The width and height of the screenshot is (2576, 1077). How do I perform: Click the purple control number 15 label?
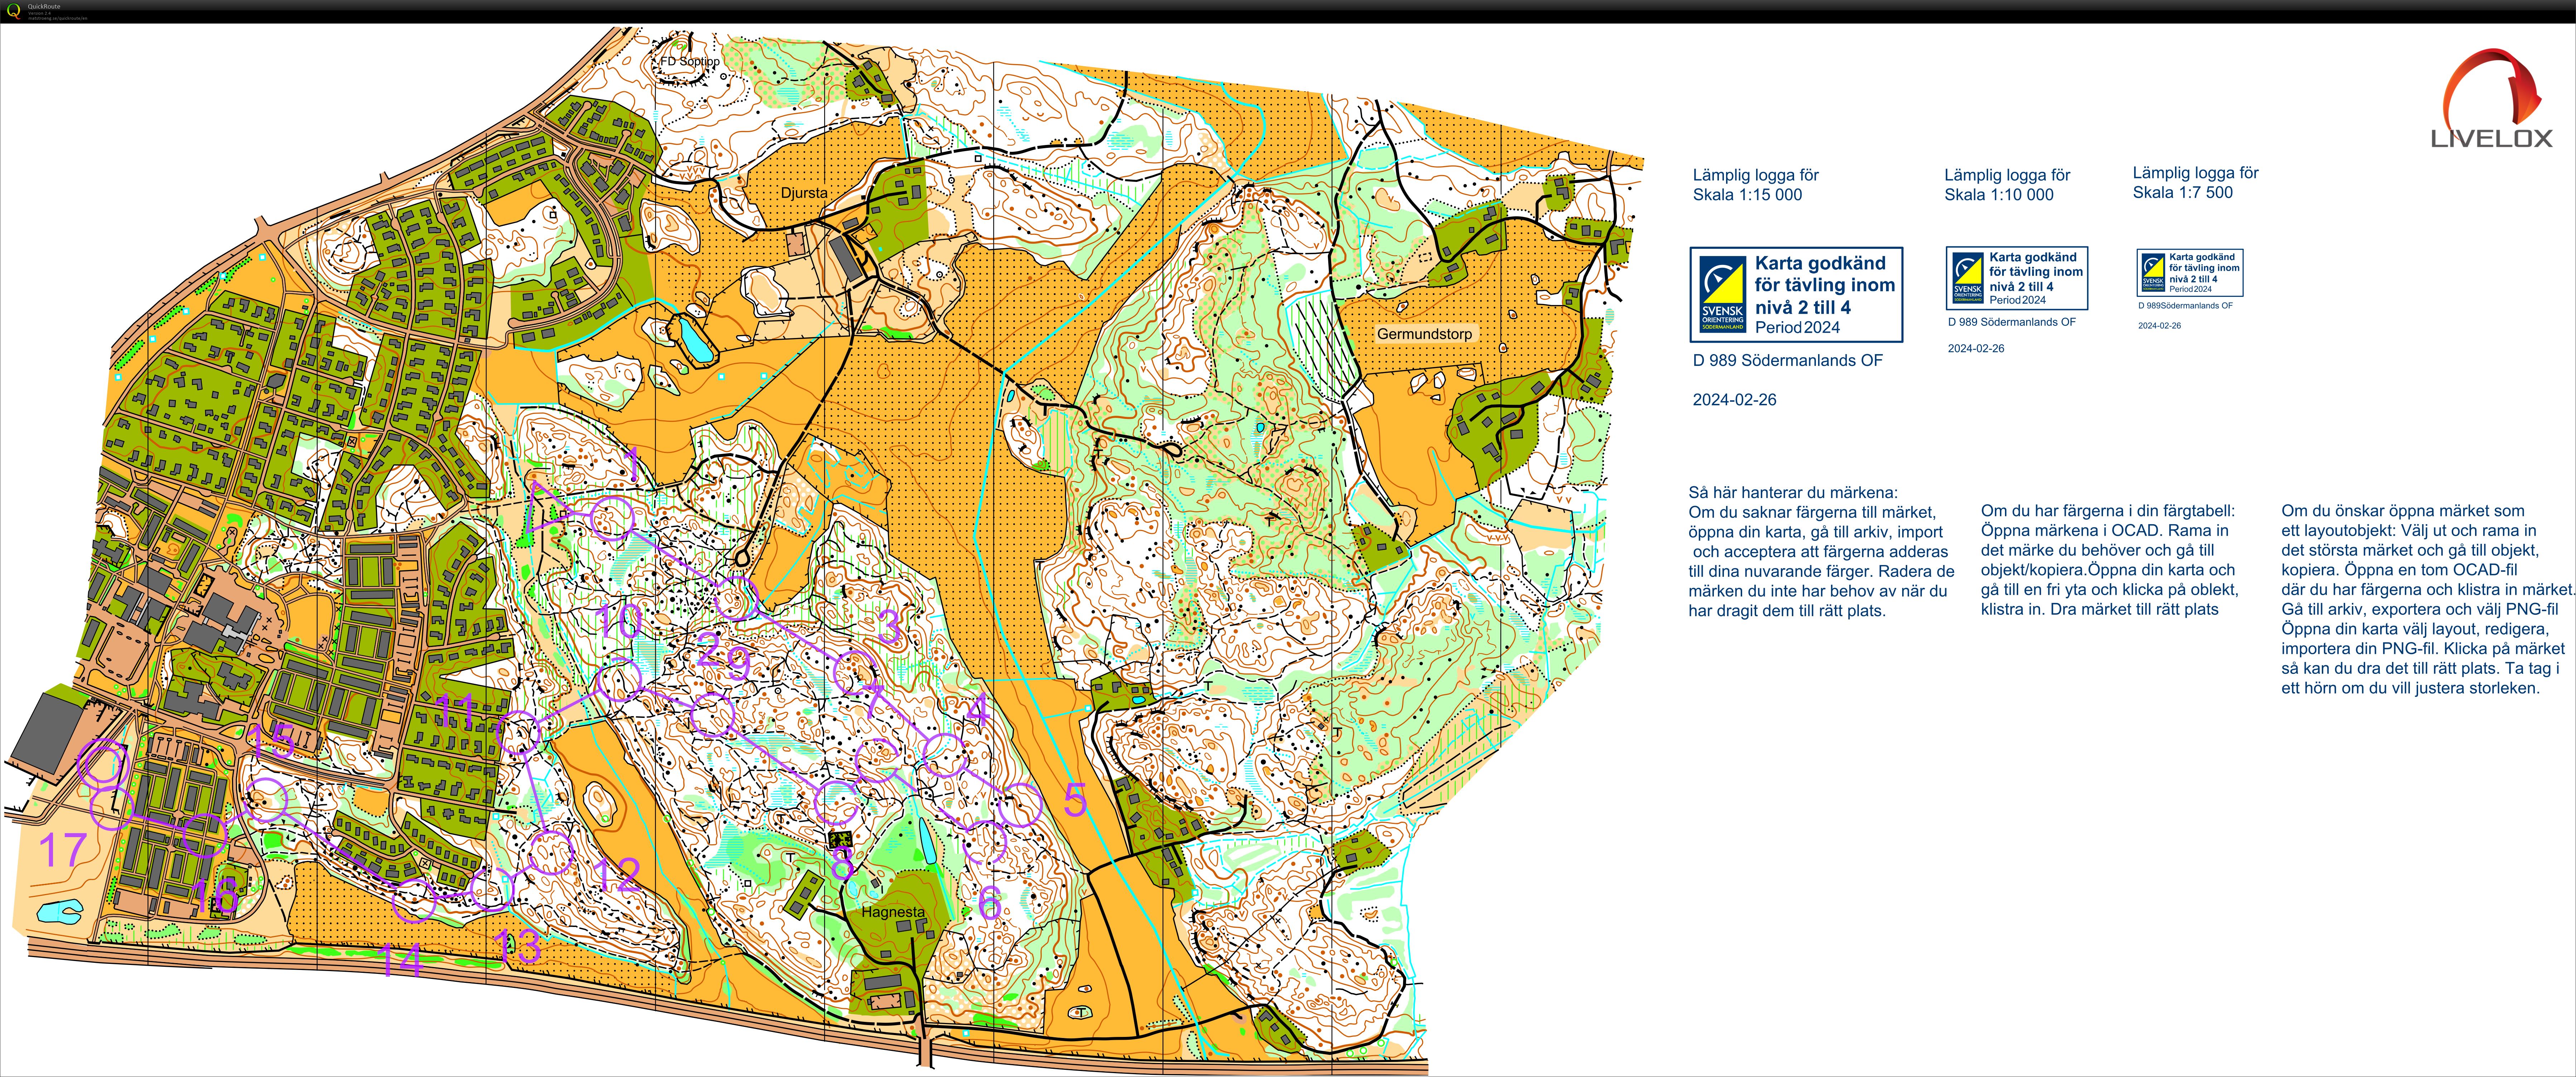[271, 742]
